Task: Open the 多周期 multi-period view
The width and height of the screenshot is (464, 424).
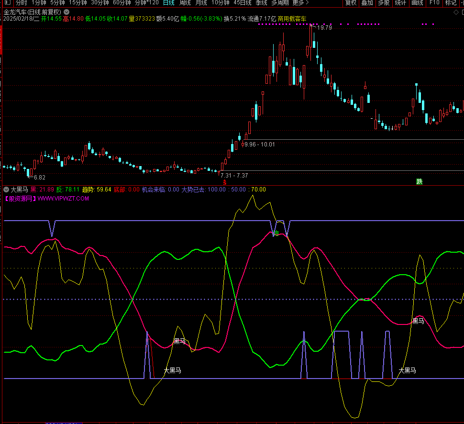Action: (x=280, y=3)
